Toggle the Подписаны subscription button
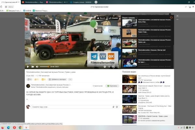This screenshot has height=130, width=195. point(112,86)
